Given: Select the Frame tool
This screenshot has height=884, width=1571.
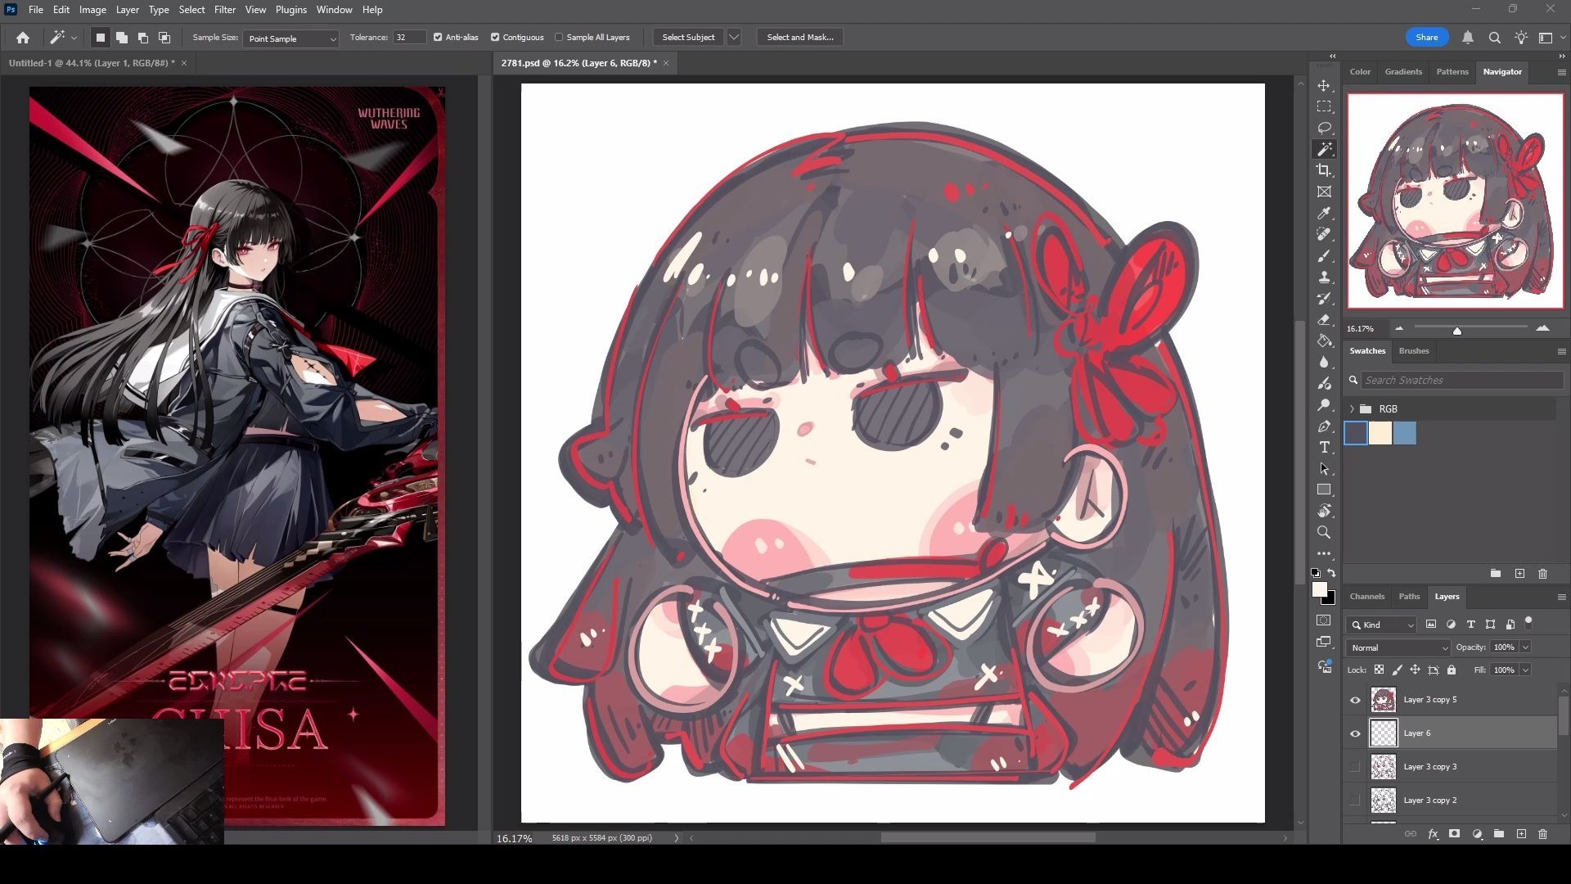Looking at the screenshot, I should [1324, 192].
